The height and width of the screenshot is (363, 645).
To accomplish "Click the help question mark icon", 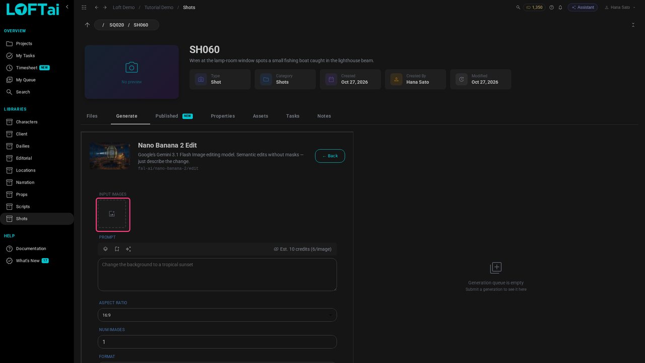I will coord(551,8).
